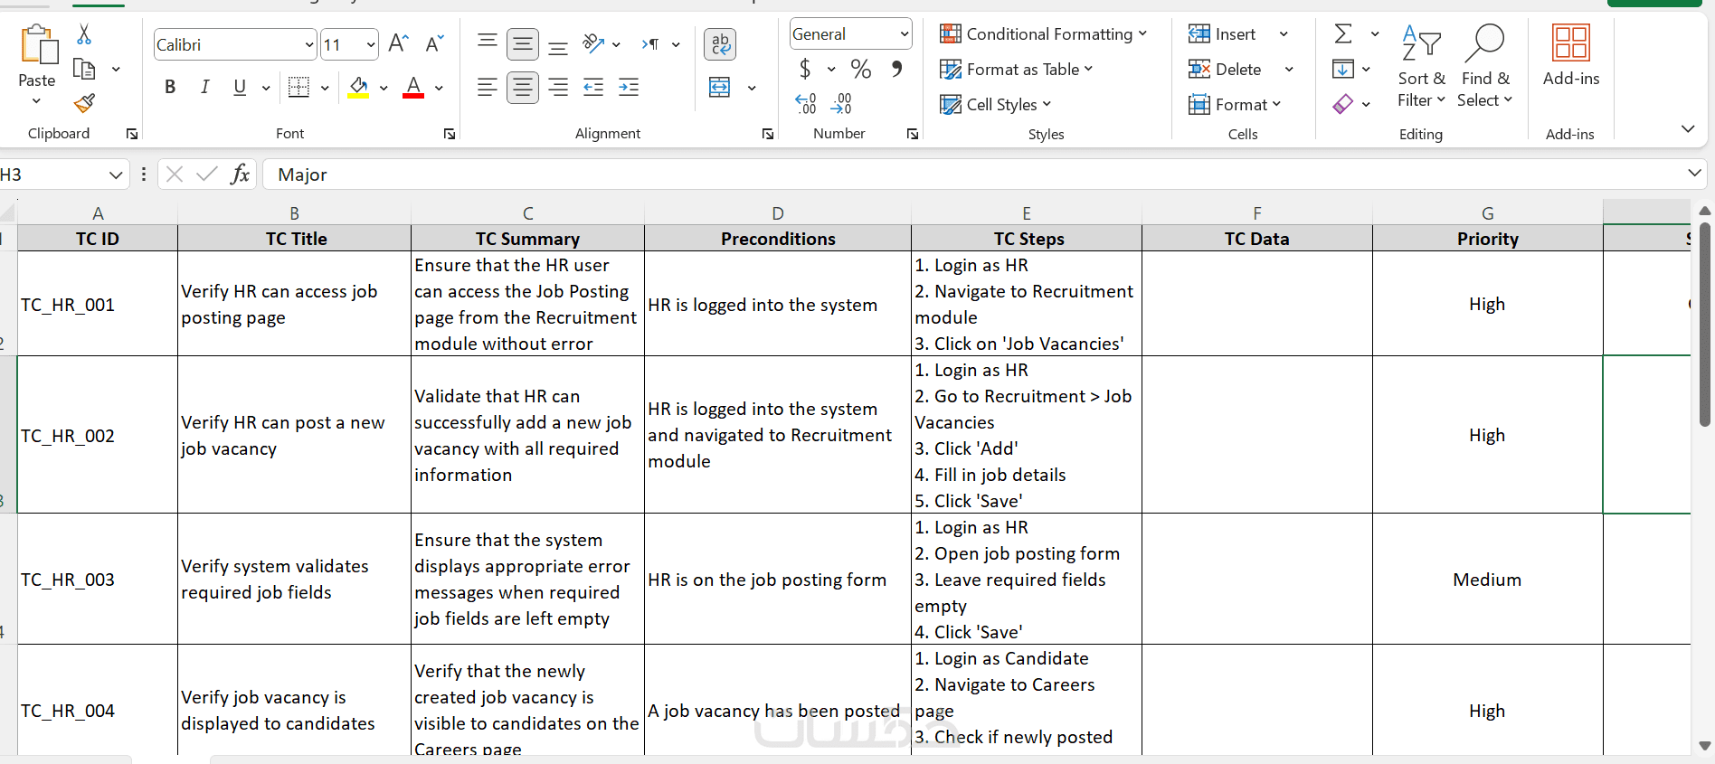1715x764 pixels.
Task: Toggle Italic formatting
Action: coord(205,87)
